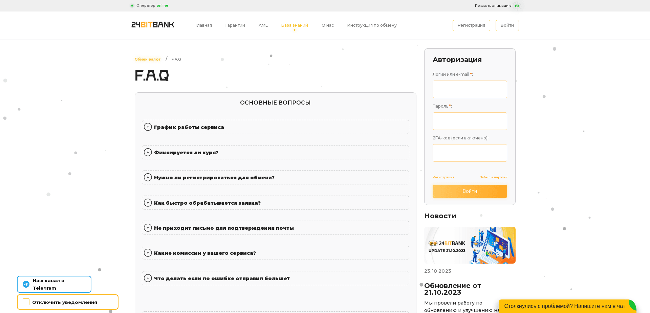This screenshot has height=313, width=650.
Task: Click the 'Логин или e-mail' input field
Action: click(x=470, y=89)
